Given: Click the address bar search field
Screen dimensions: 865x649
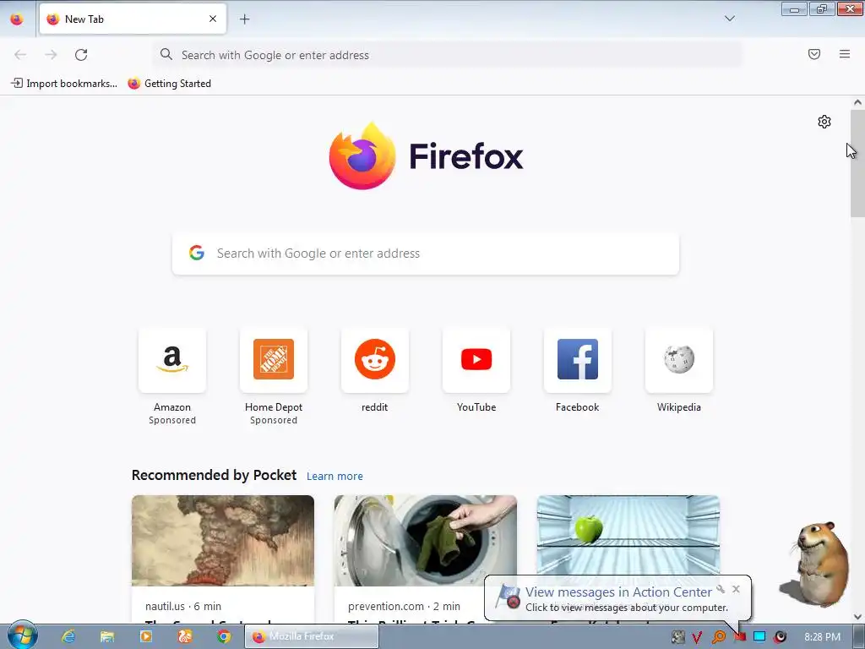Looking at the screenshot, I should (448, 55).
